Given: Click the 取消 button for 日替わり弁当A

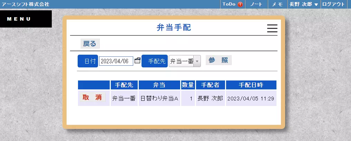Looking at the screenshot, I should pyautogui.click(x=92, y=97).
